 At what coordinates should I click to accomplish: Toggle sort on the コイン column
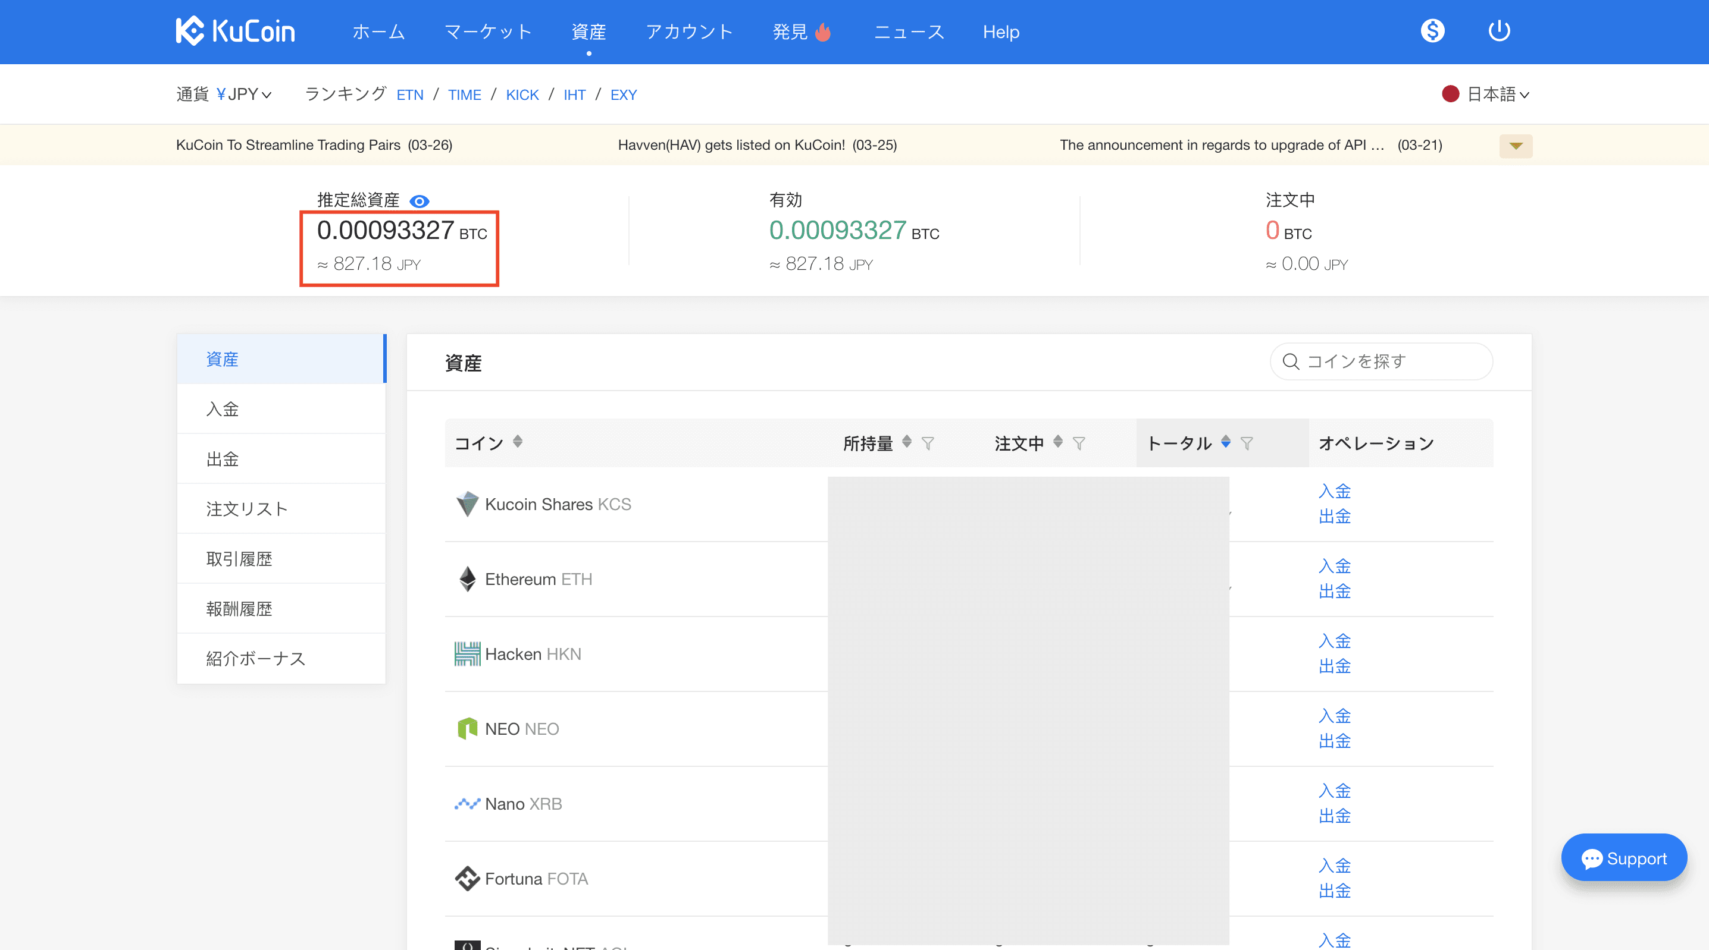518,442
